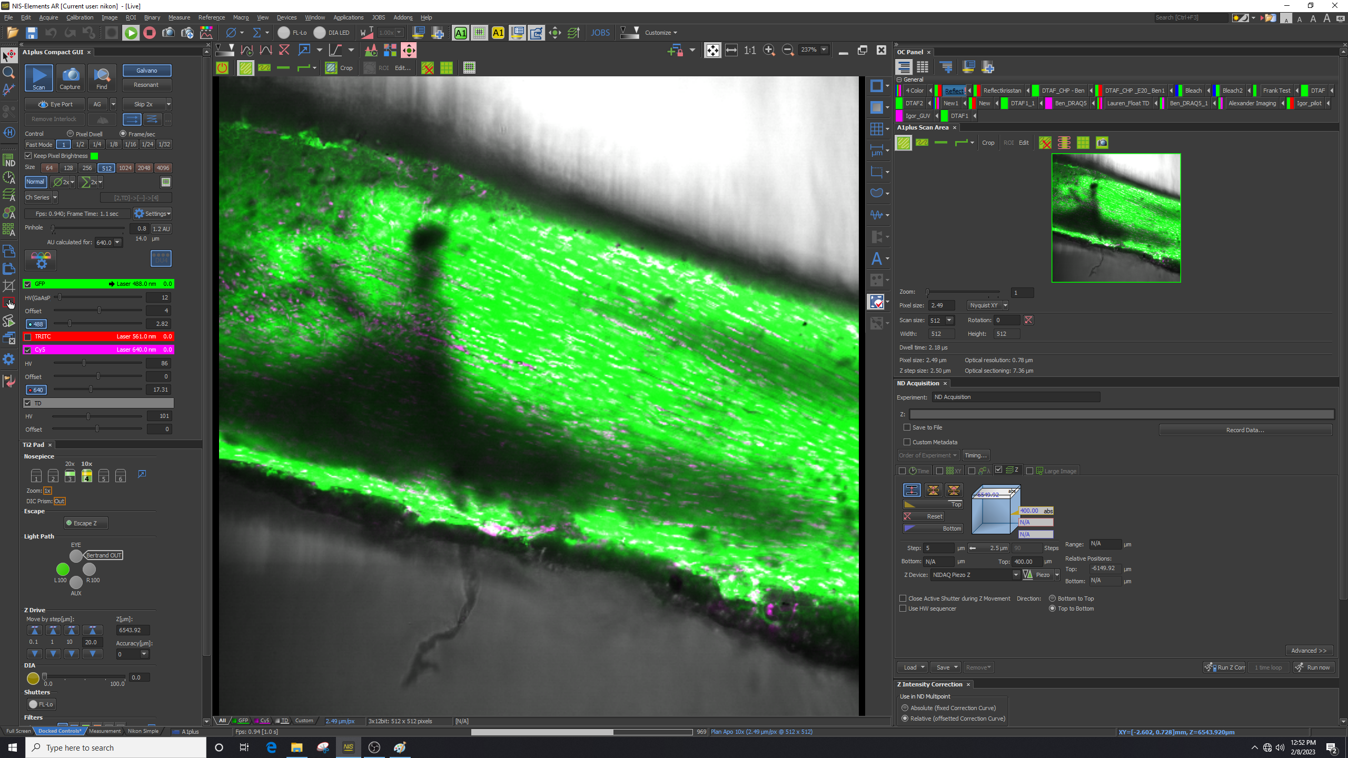
Task: Click the green Play live button
Action: tap(131, 33)
